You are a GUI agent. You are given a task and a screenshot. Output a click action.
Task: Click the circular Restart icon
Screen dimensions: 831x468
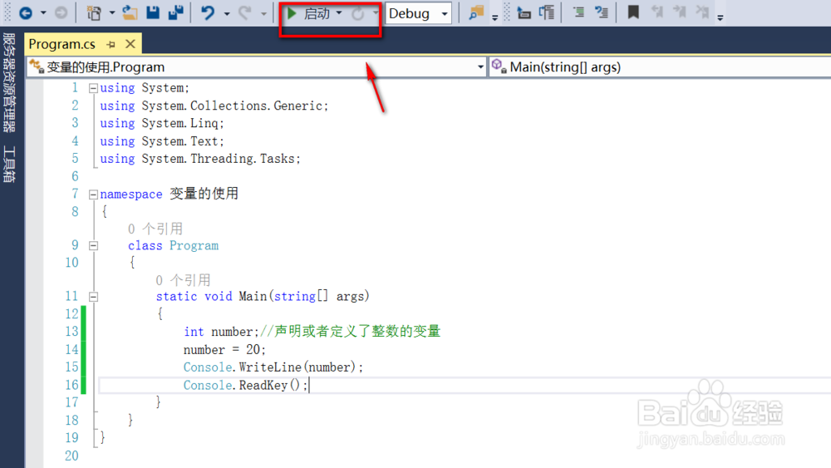click(358, 14)
